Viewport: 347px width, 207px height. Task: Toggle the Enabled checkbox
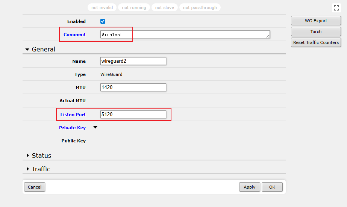click(103, 21)
